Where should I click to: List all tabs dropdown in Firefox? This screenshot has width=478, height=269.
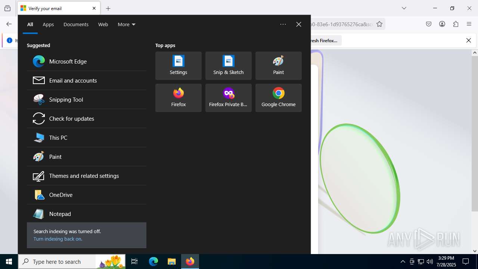tap(404, 8)
